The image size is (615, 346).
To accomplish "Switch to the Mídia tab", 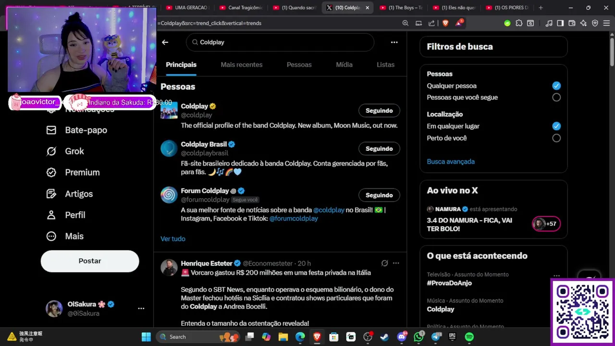I will [344, 65].
